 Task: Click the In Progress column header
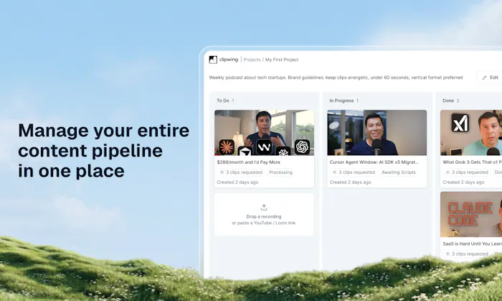click(344, 101)
